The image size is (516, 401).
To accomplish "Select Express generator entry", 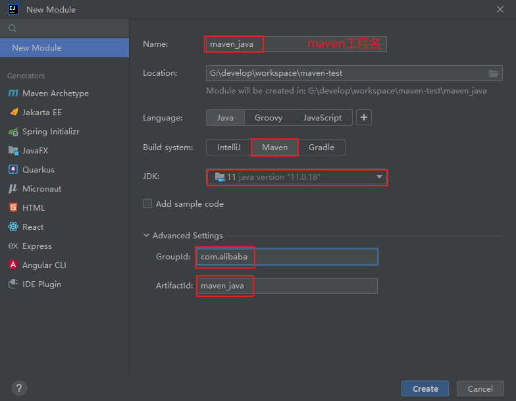I will click(x=64, y=246).
